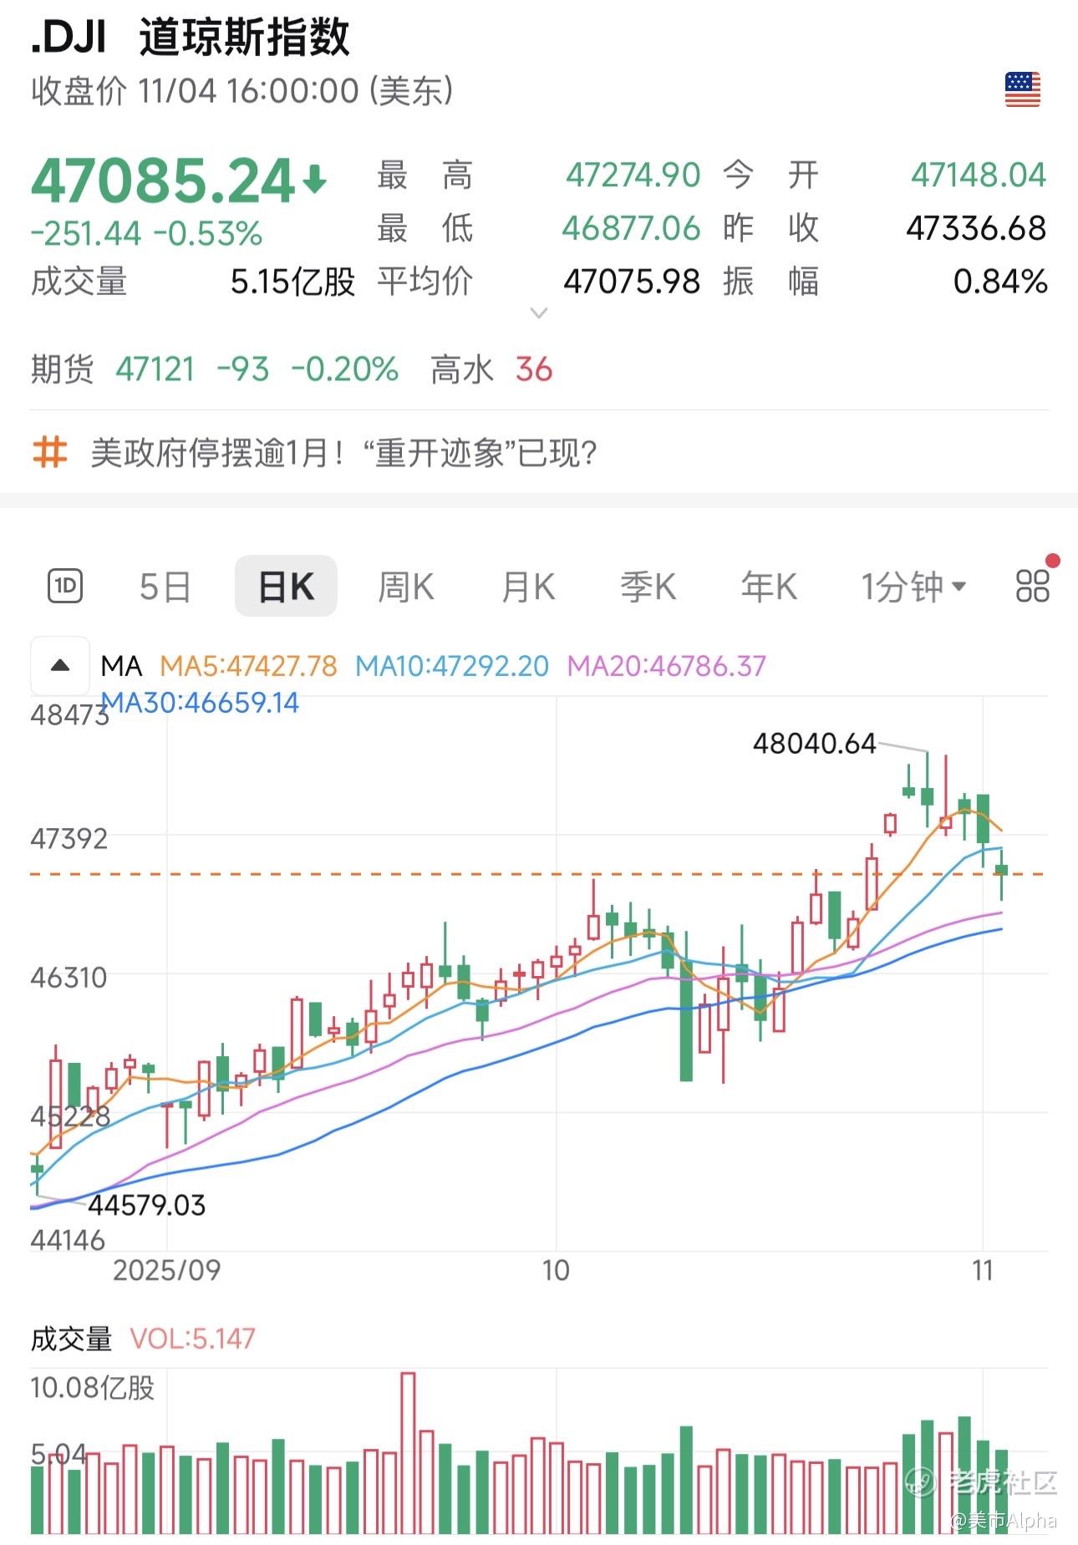
Task: Select the 日K daily candlestick tab
Action: [286, 586]
